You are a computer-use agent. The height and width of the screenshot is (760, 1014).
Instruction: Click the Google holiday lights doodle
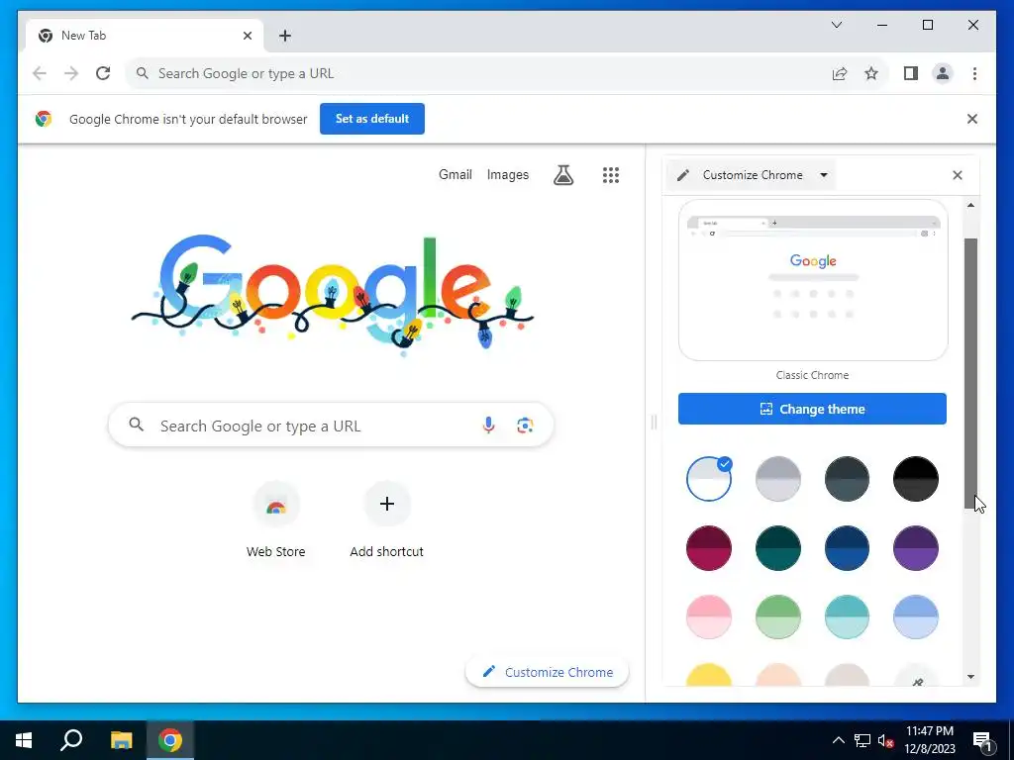333,293
